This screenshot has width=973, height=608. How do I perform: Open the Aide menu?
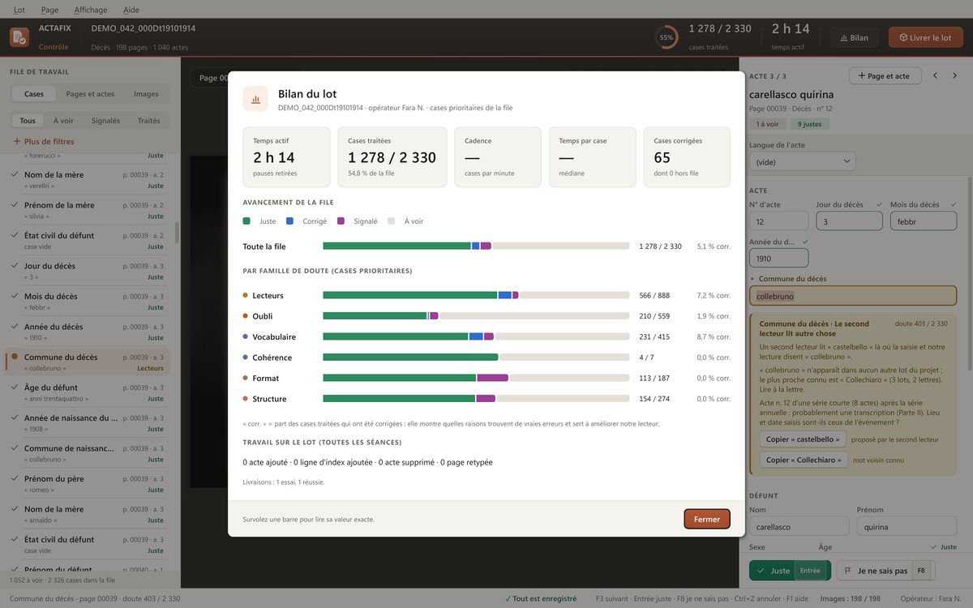point(131,10)
